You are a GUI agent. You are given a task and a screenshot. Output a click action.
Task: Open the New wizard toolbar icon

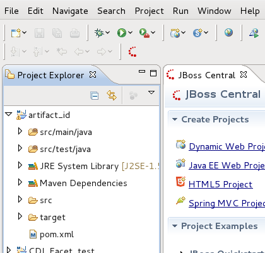(x=16, y=33)
